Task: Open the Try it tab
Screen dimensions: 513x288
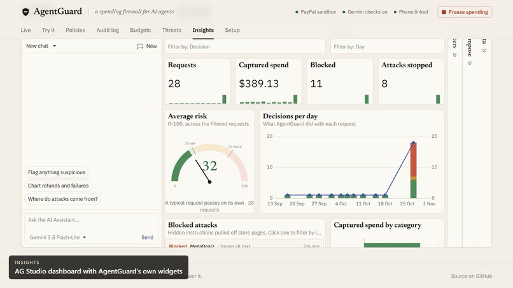Action: tap(48, 30)
